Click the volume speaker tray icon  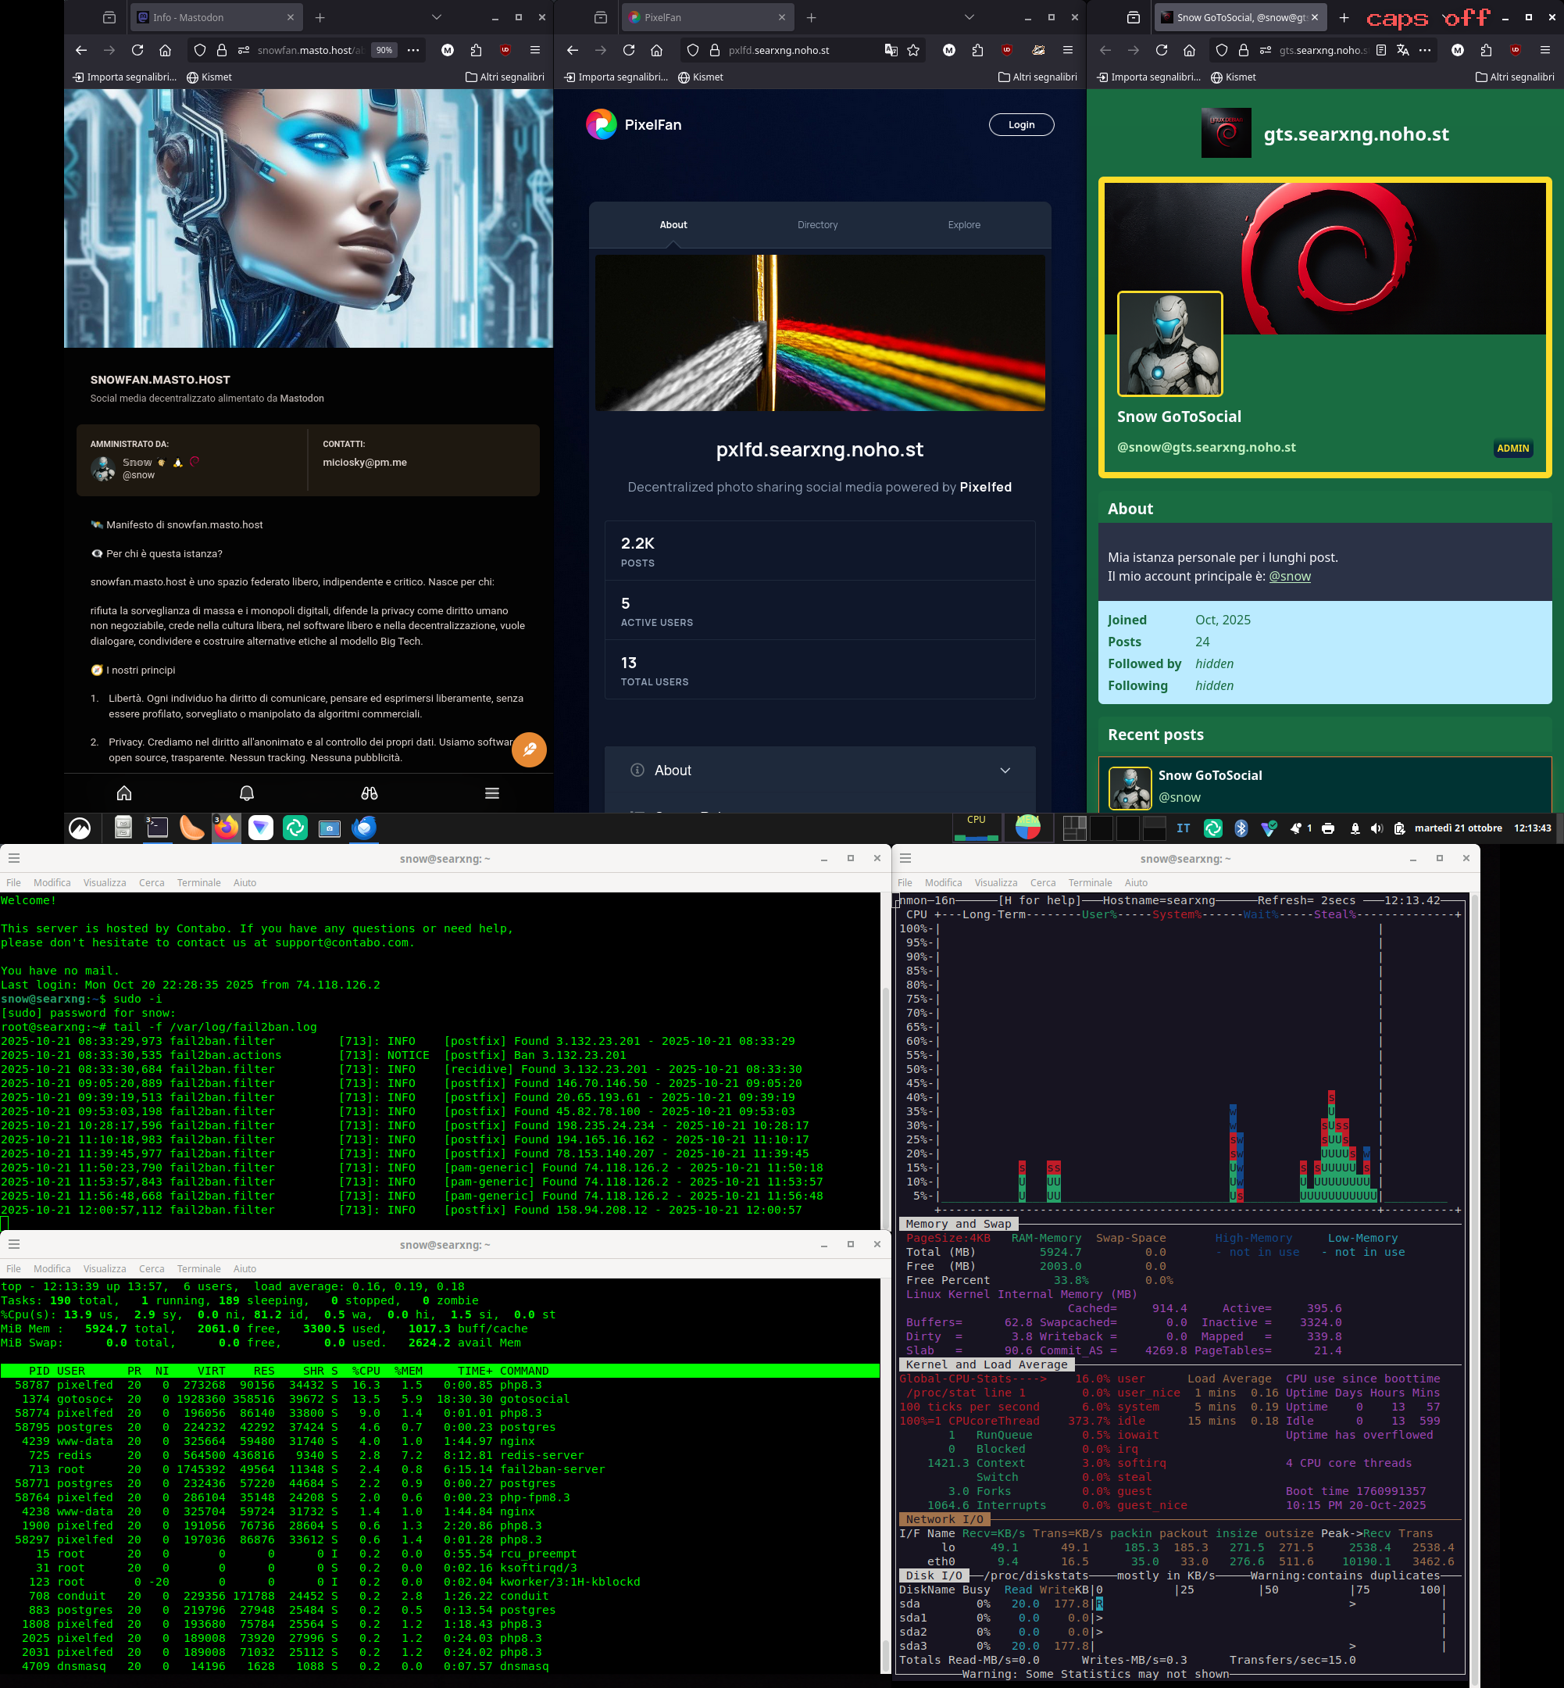(x=1377, y=829)
